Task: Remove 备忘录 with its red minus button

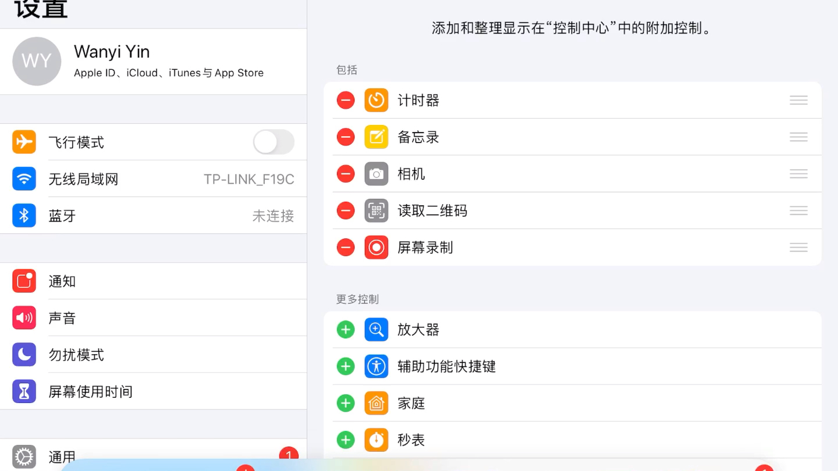Action: pyautogui.click(x=346, y=137)
